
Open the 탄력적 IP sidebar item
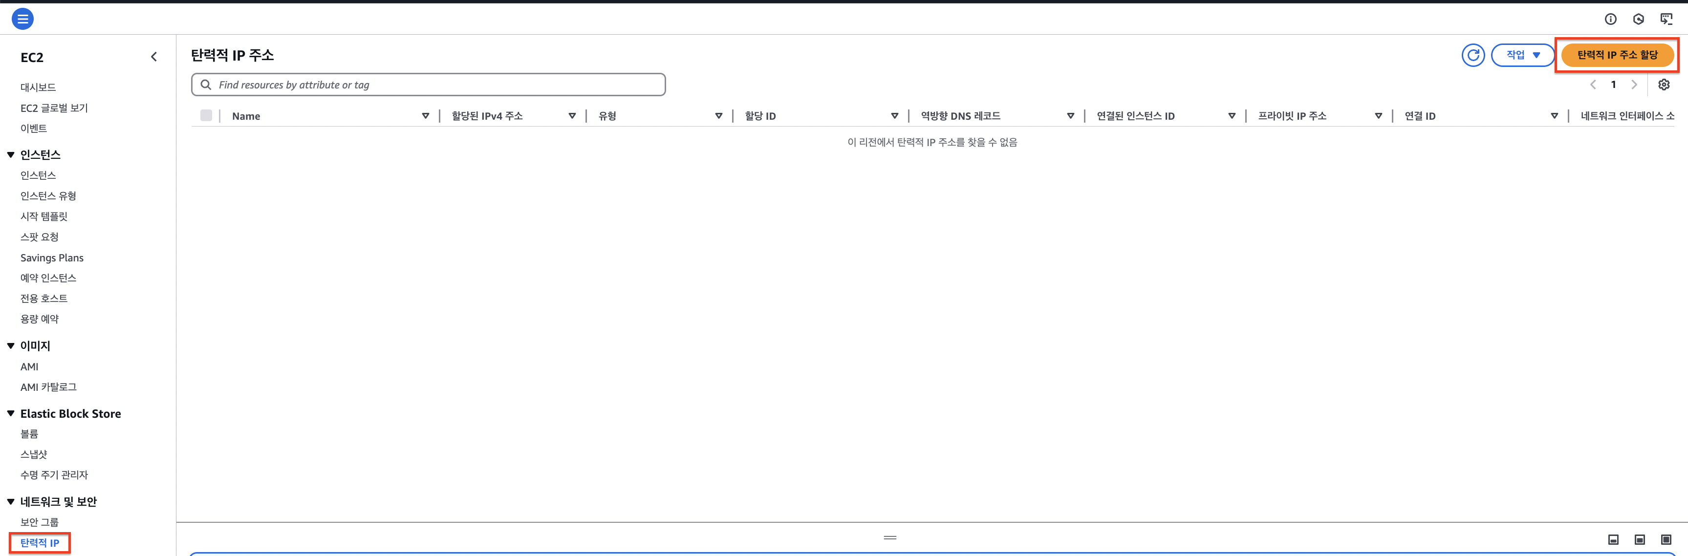[x=40, y=543]
